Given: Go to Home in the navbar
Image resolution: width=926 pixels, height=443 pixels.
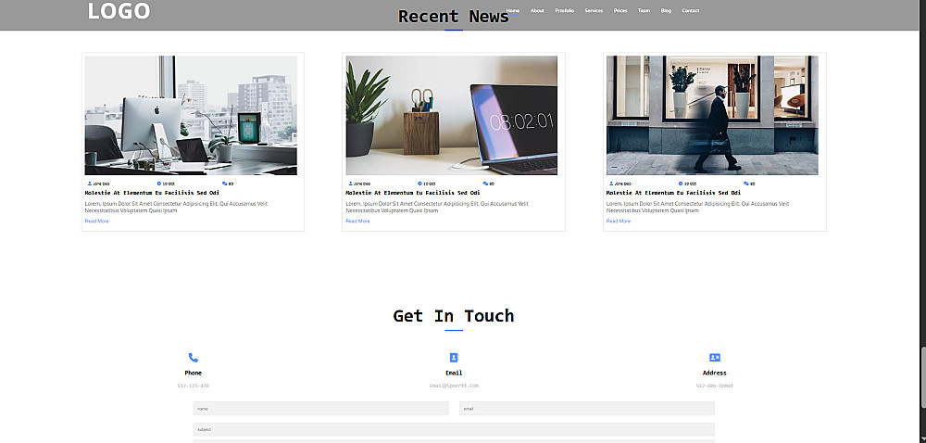Looking at the screenshot, I should point(513,10).
